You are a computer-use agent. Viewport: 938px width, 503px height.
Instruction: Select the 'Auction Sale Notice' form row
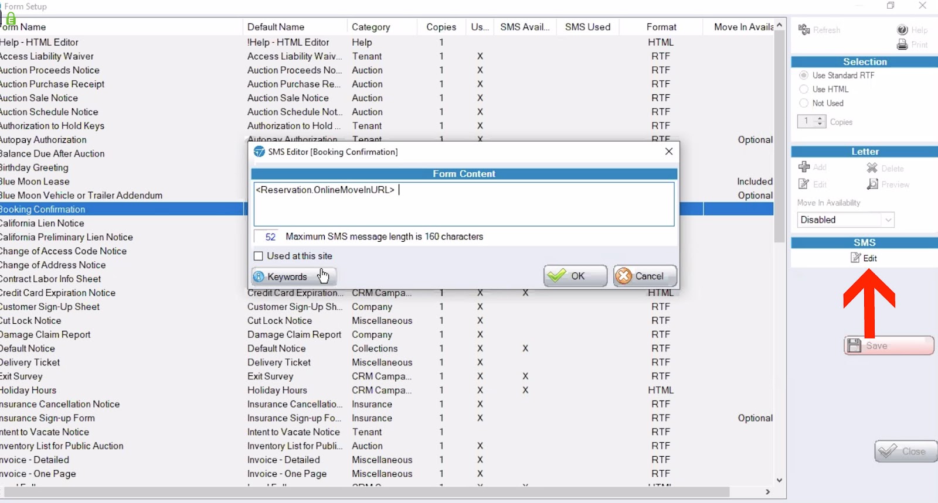tap(387, 98)
